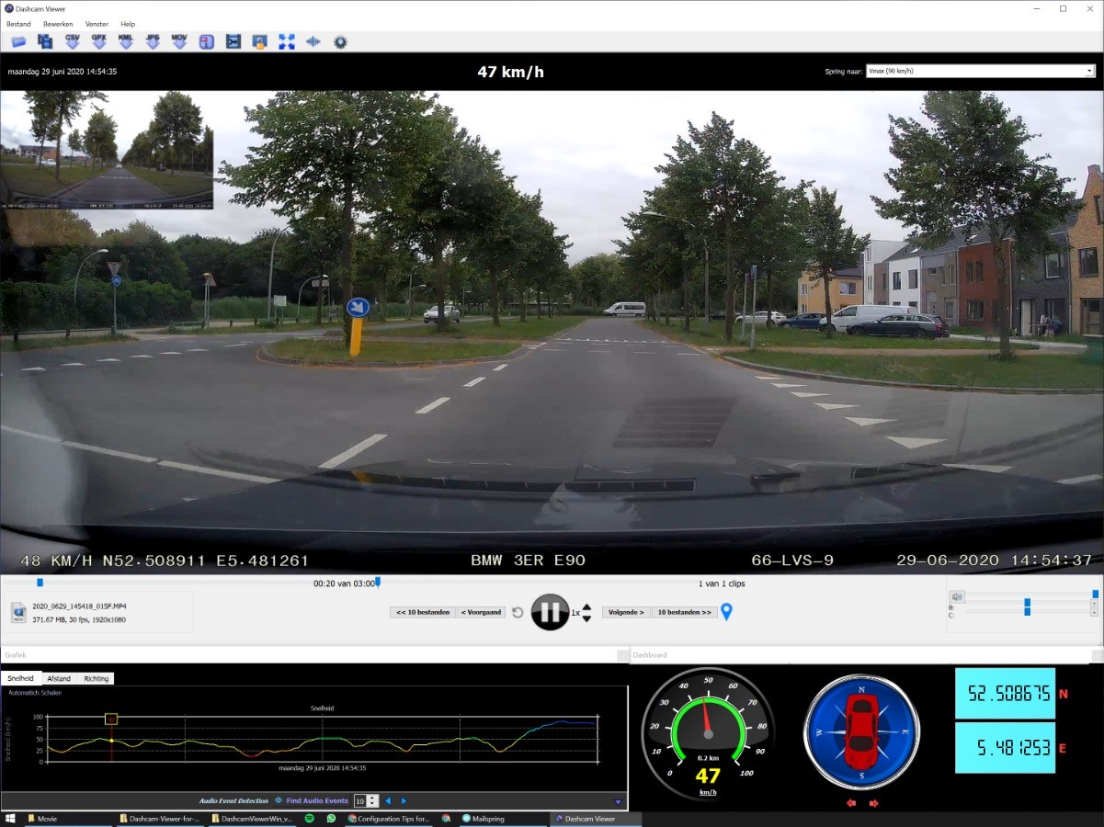
Task: Switch to Mailspring in the taskbar
Action: [505, 818]
